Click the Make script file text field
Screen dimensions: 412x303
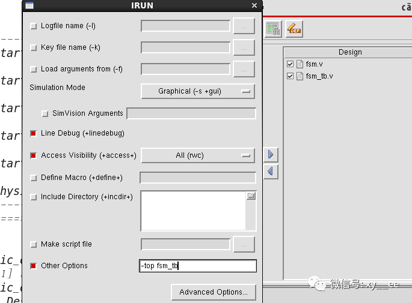coord(185,244)
